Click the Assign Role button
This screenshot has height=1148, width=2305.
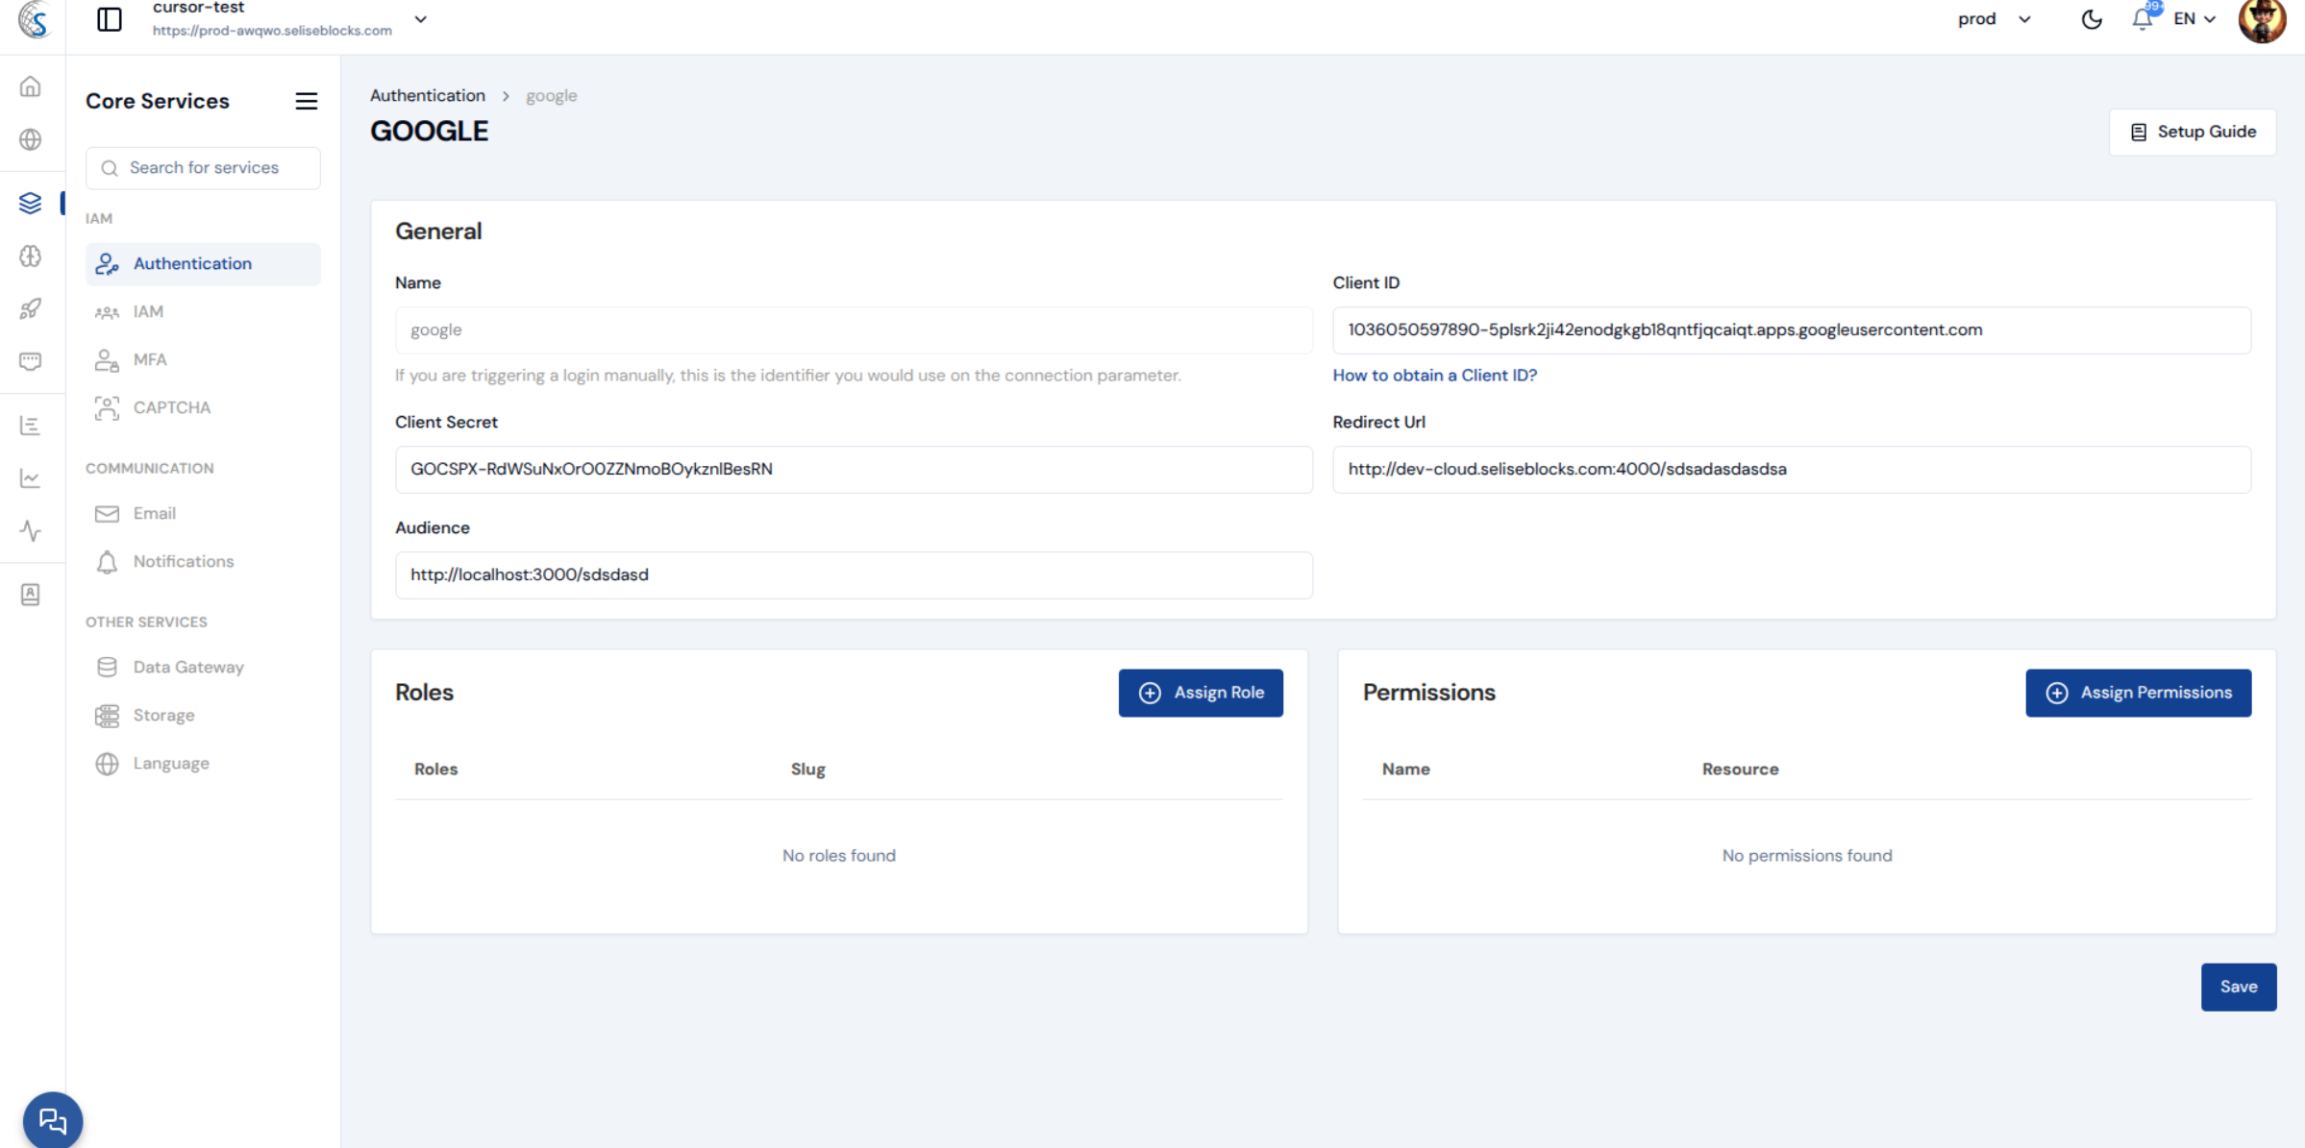pos(1200,693)
